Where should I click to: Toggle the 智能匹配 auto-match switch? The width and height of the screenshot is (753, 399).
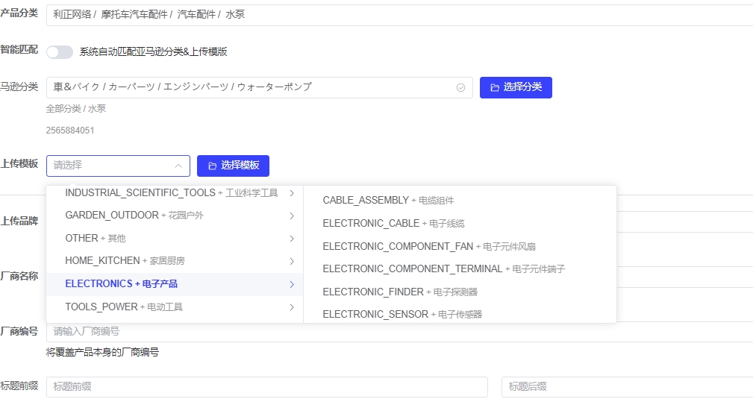click(60, 52)
